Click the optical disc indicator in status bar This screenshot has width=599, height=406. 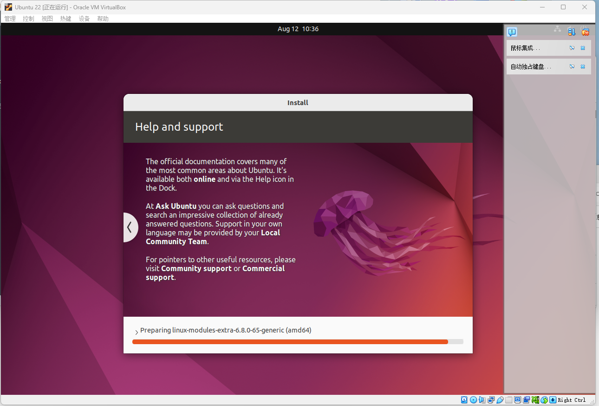[x=473, y=400]
